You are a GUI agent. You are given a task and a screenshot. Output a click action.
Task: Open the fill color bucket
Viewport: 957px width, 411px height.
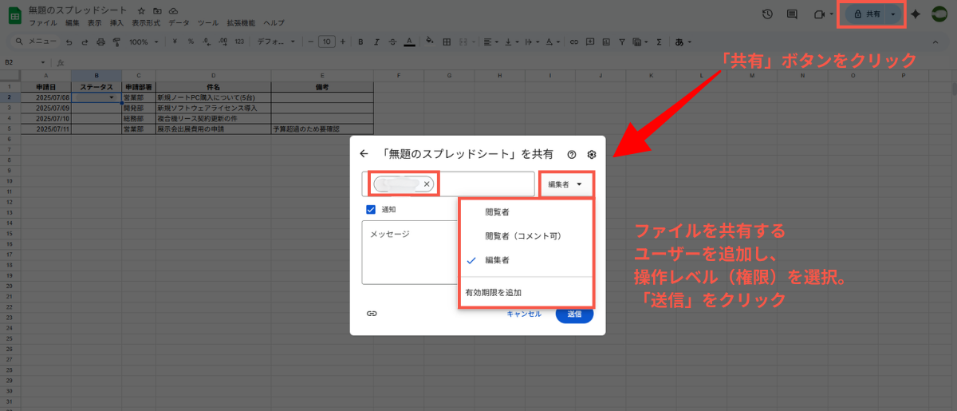click(430, 41)
